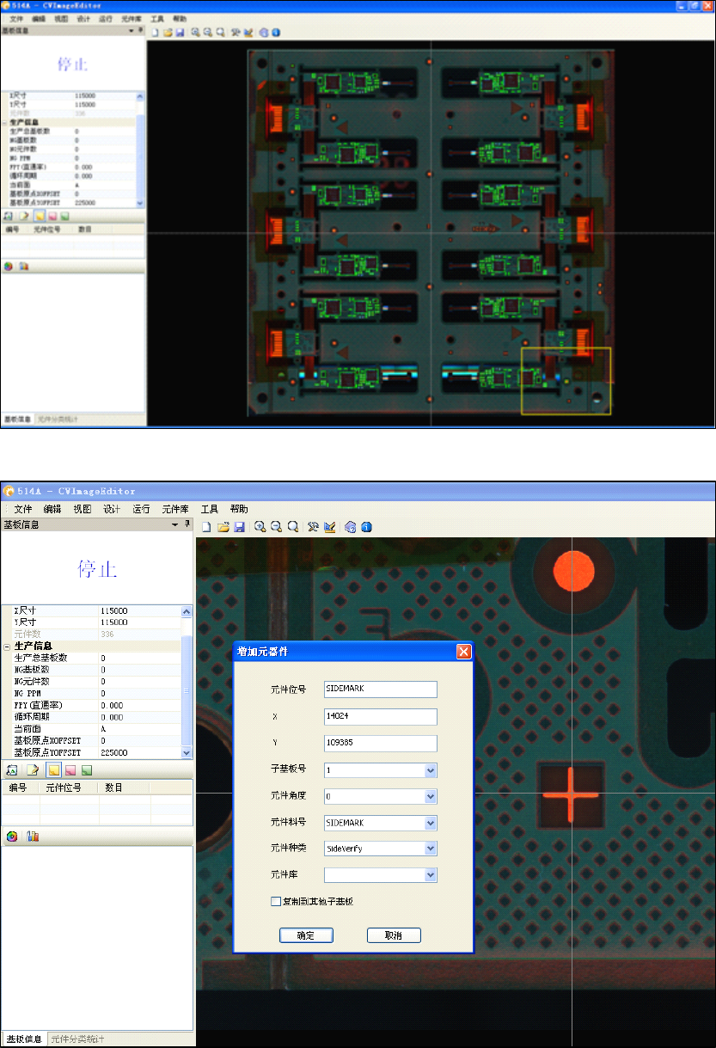The width and height of the screenshot is (716, 1048).
Task: Open the 元件库 menu in the lower window menu bar
Action: [175, 509]
